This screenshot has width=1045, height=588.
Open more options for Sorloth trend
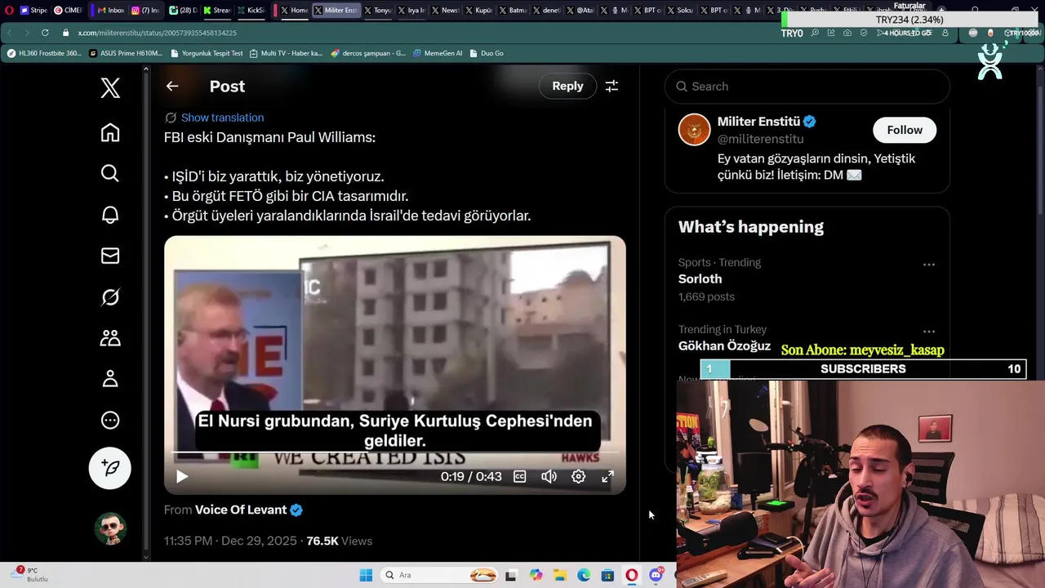coord(928,265)
